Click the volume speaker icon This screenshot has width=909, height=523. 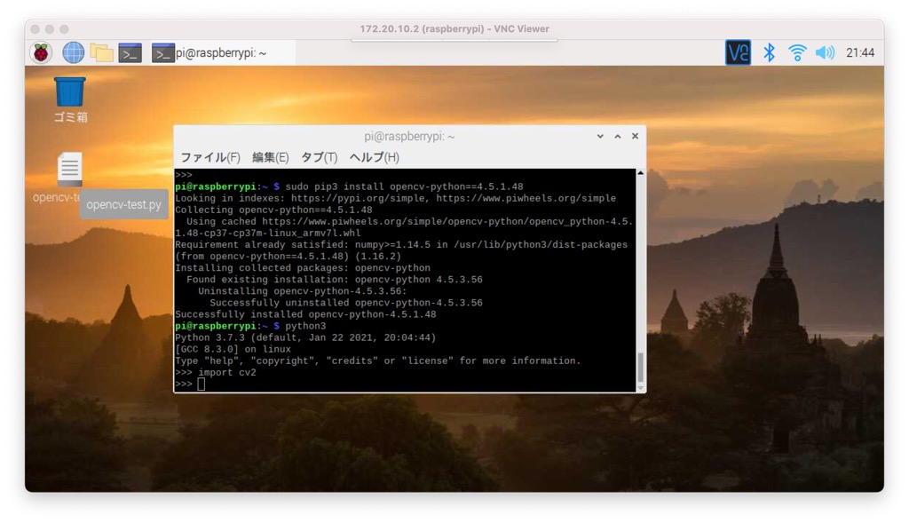(x=825, y=52)
